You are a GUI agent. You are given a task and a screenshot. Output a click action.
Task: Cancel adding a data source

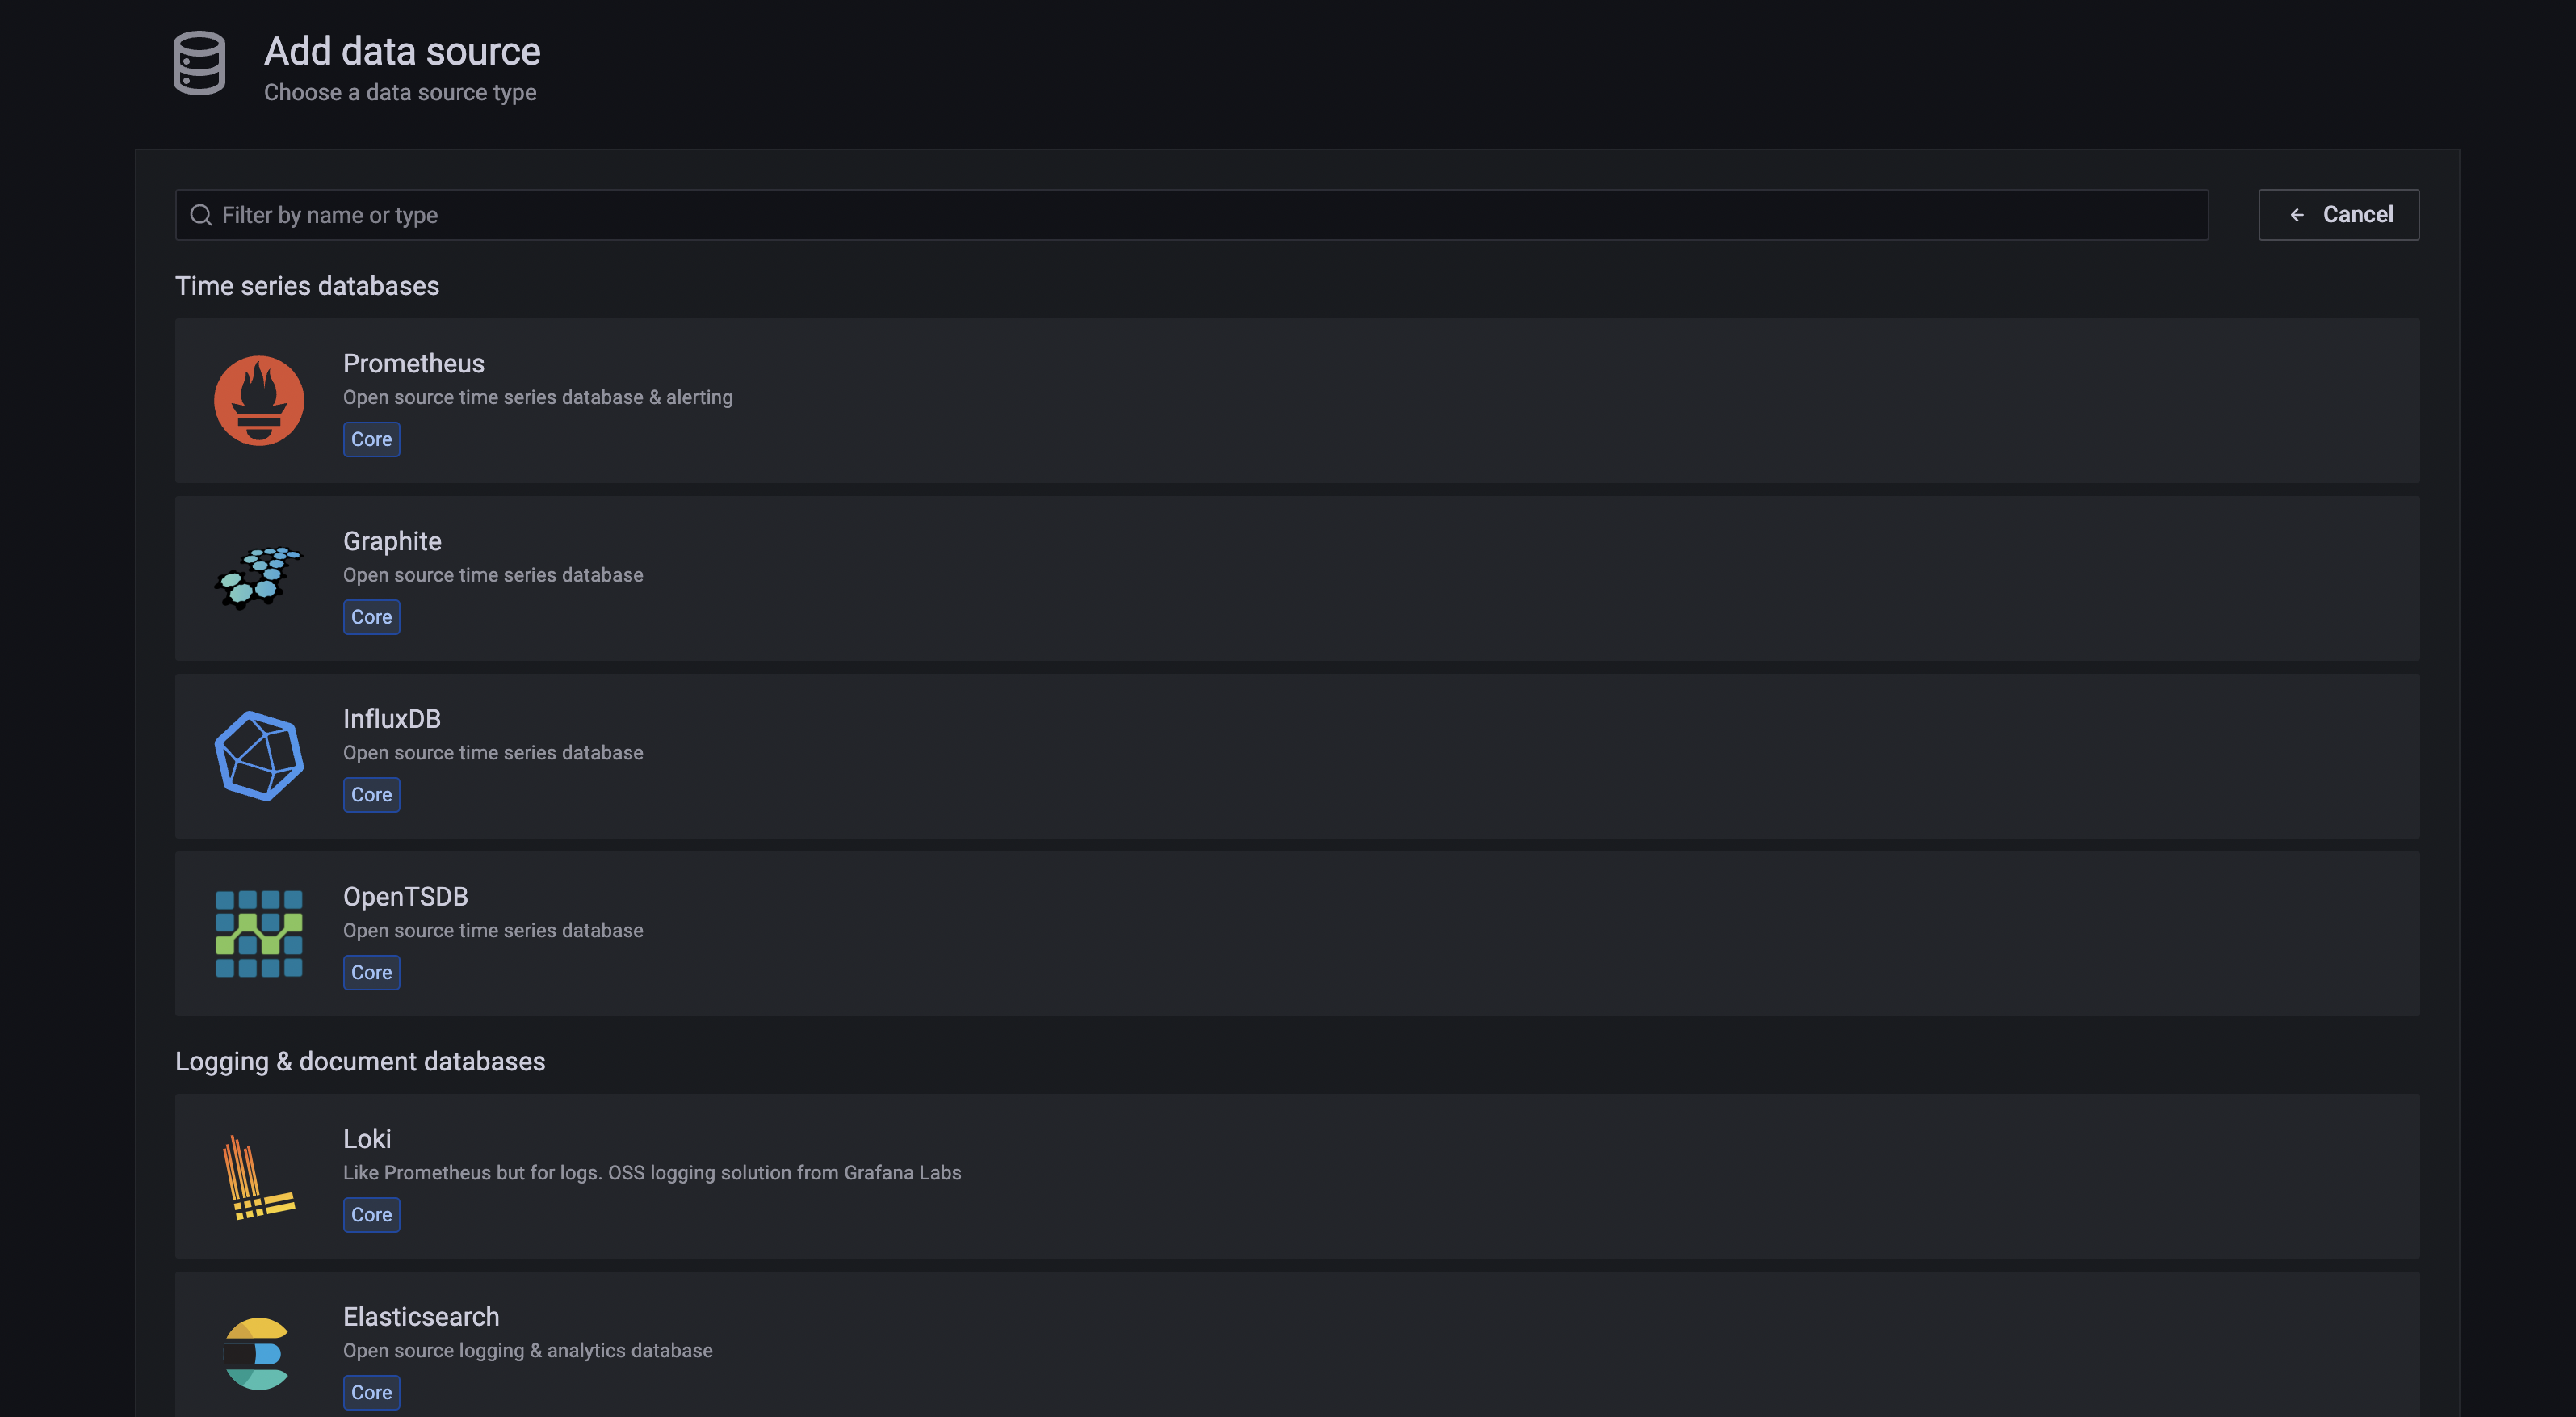(2338, 215)
